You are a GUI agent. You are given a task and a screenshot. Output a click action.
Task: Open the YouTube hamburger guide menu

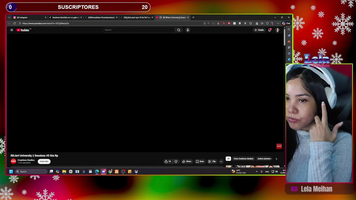[12, 30]
